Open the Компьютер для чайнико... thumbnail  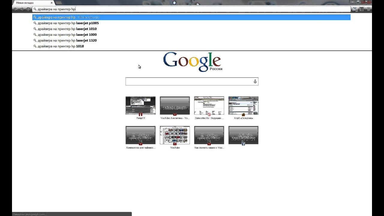point(140,135)
